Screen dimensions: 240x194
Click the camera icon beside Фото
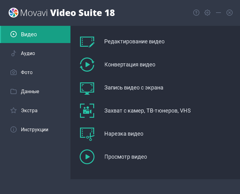[14, 72]
